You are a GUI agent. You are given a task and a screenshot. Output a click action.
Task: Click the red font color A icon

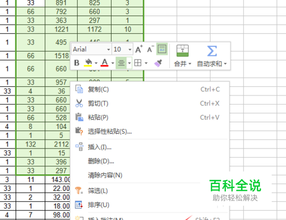coord(105,62)
